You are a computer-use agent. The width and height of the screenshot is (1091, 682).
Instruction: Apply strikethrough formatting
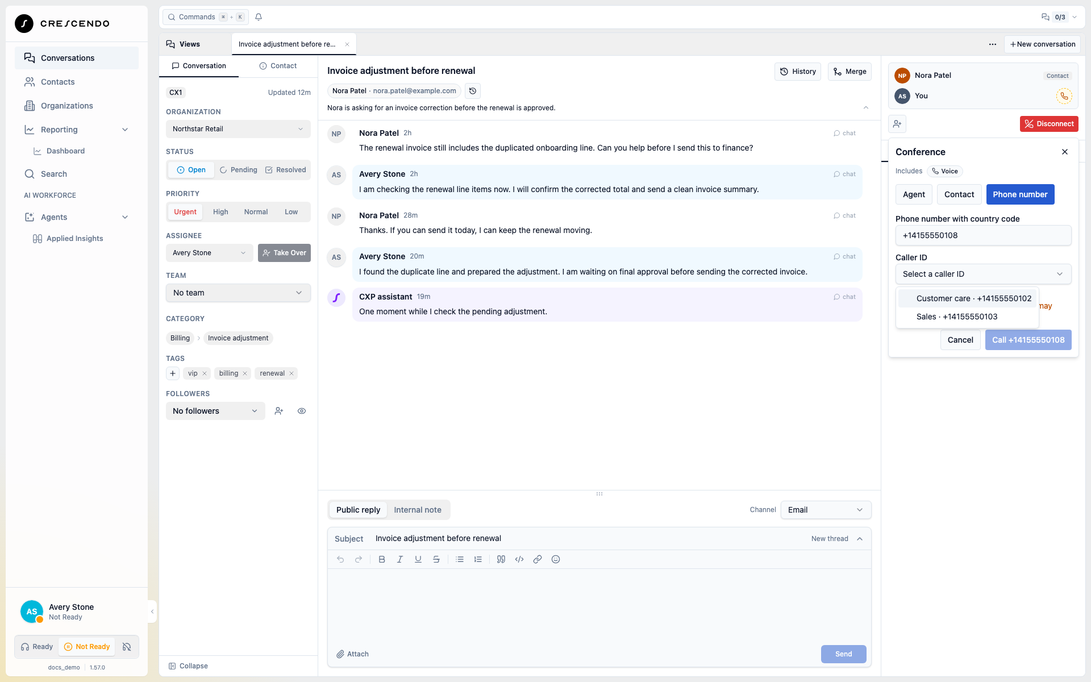(x=436, y=559)
